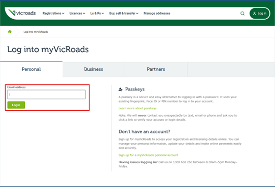Screen dimensions: 275x187
Task: Select the Personal tab
Action: [31, 69]
